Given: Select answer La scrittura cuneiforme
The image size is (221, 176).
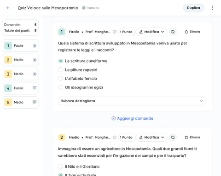Looking at the screenshot, I should pyautogui.click(x=83, y=61).
